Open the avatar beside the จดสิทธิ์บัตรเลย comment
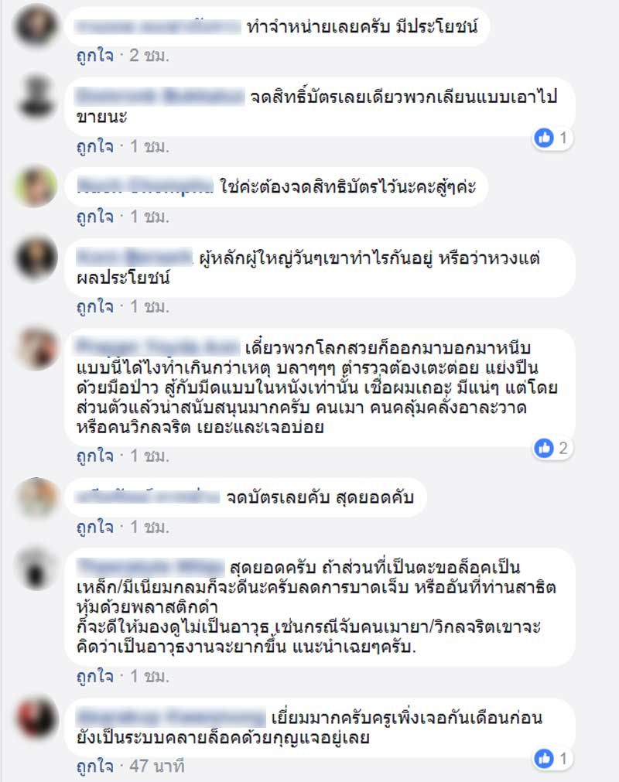Screen dimensions: 619x782 click(36, 96)
